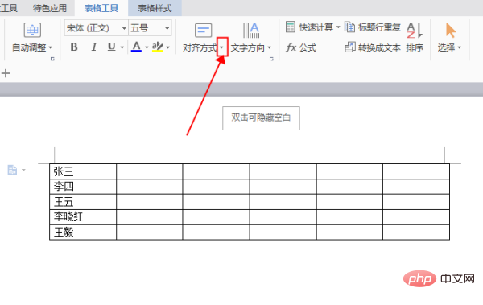Open font color dropdown arrow
Viewport: 483px width, 305px height.
(147, 47)
